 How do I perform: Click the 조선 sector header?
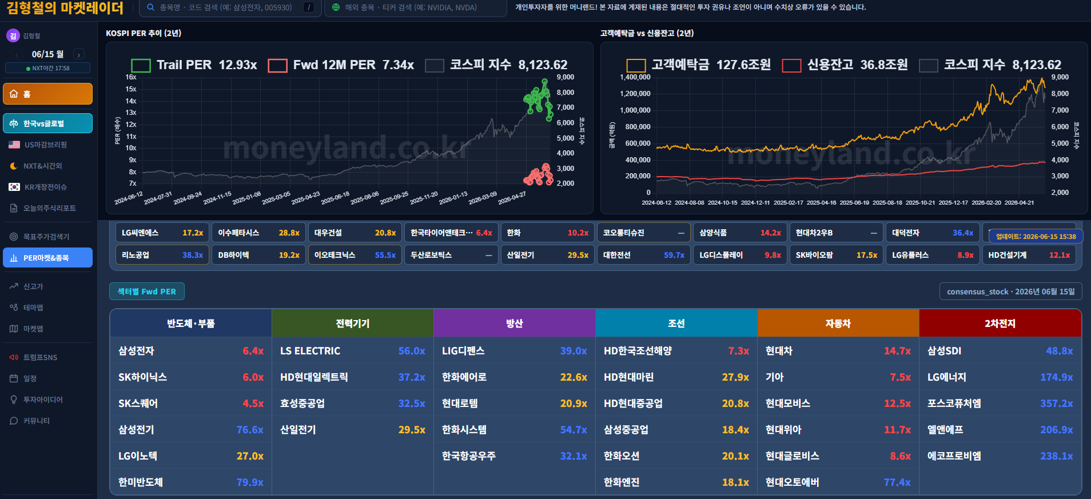[676, 324]
